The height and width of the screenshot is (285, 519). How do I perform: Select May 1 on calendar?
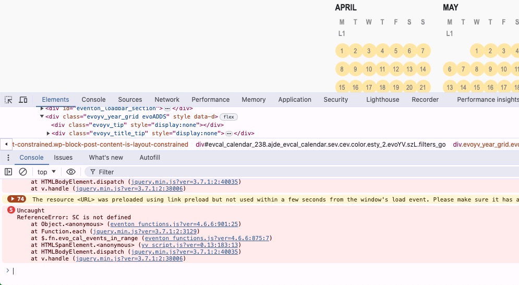(x=477, y=51)
